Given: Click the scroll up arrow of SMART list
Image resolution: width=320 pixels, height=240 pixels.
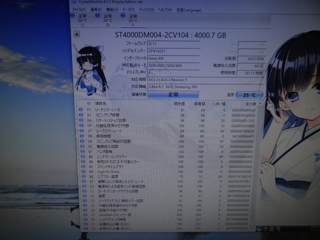Looking at the screenshot, I should click(260, 103).
